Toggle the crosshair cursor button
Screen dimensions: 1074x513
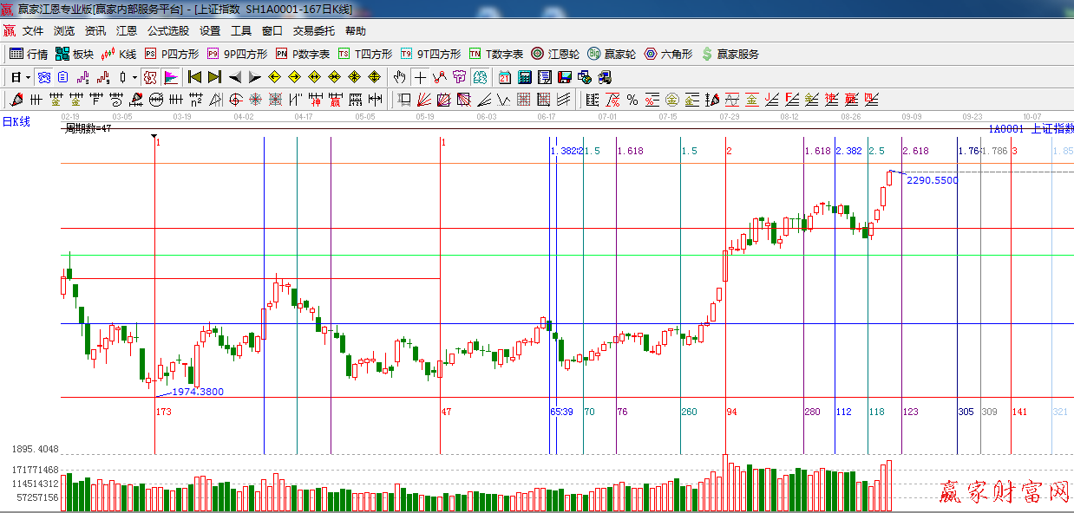pos(420,77)
